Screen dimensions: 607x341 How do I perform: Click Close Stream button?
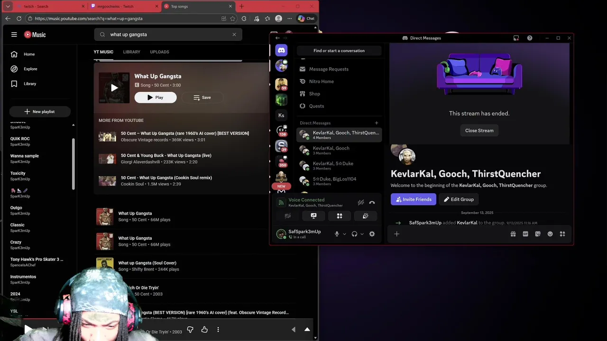pos(479,131)
